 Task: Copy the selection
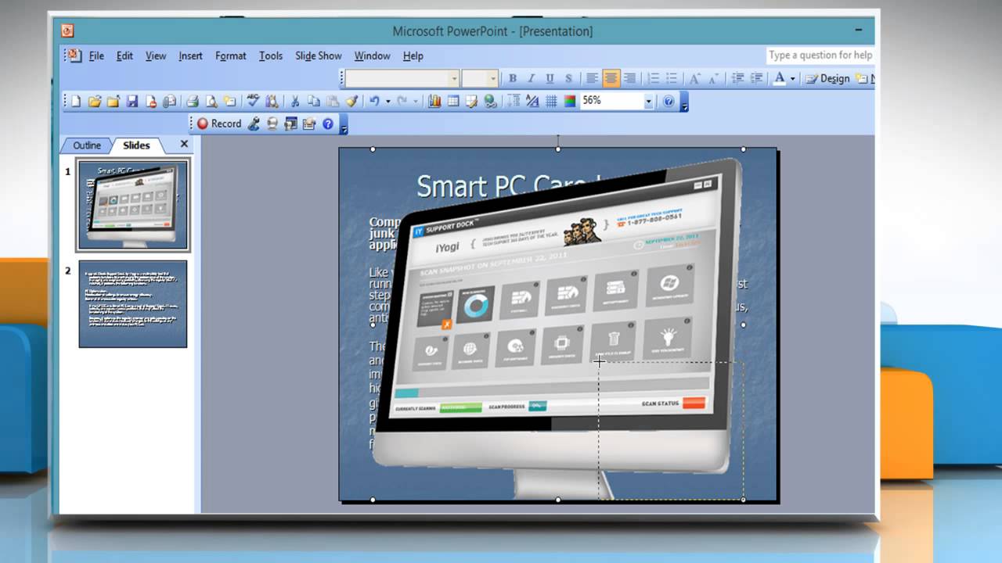(314, 101)
